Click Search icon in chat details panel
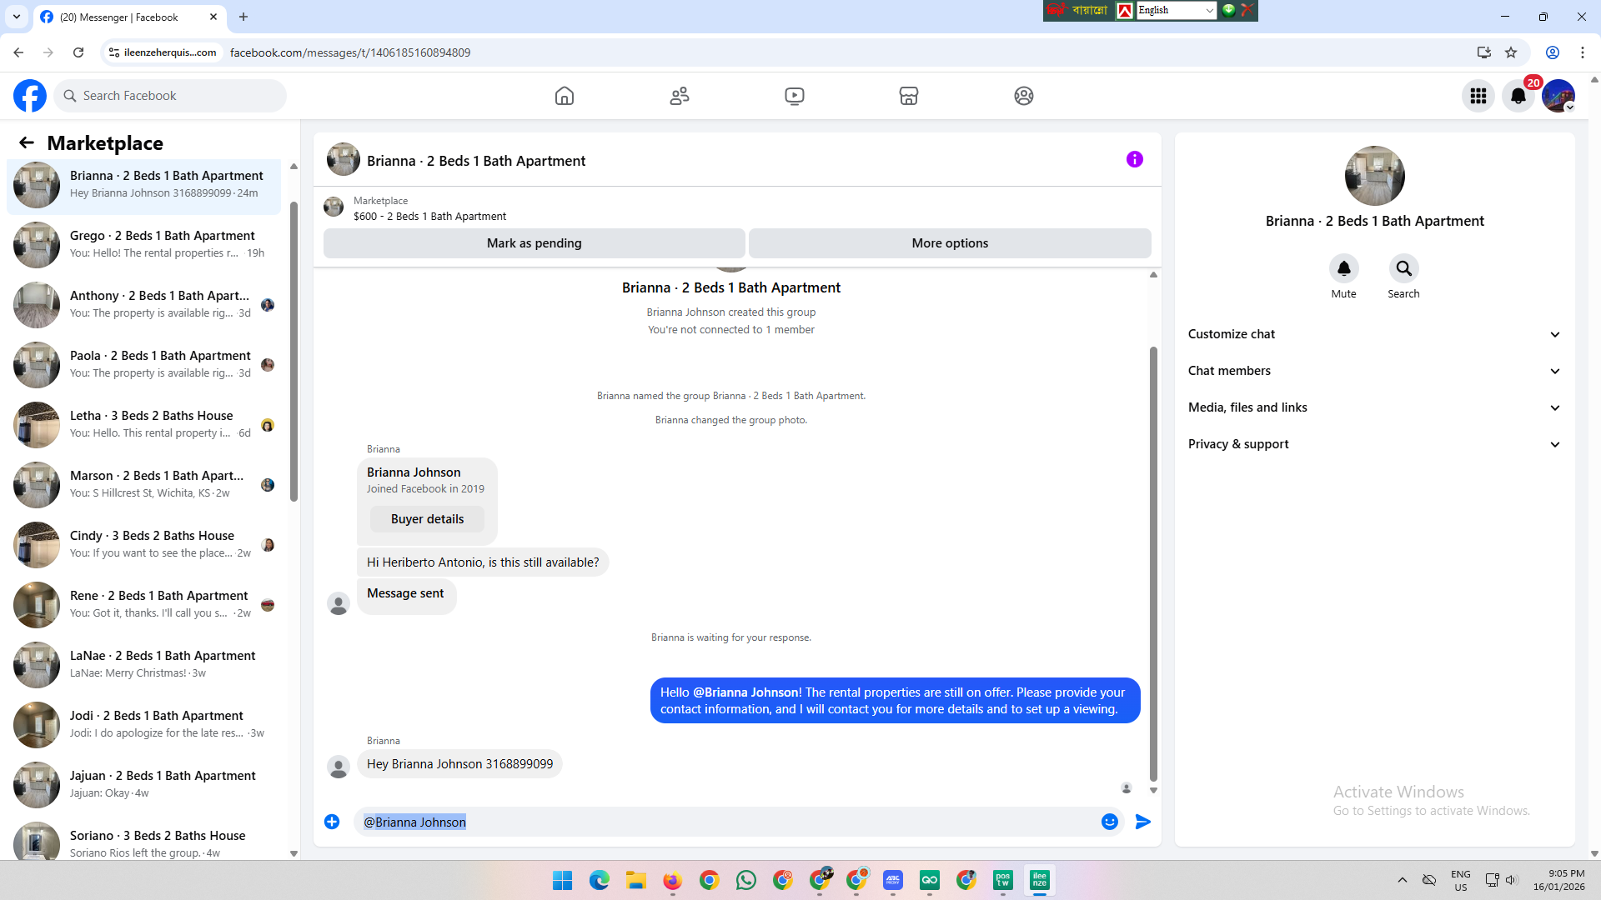1601x900 pixels. tap(1403, 268)
